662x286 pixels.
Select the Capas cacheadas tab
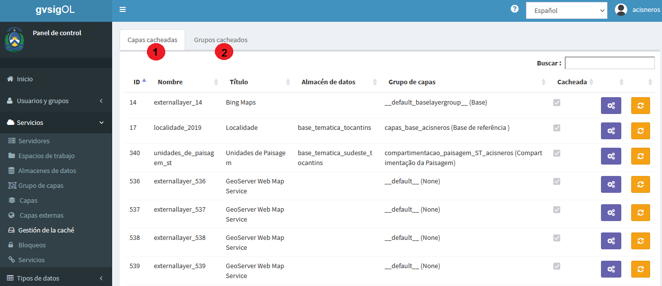[x=152, y=40]
